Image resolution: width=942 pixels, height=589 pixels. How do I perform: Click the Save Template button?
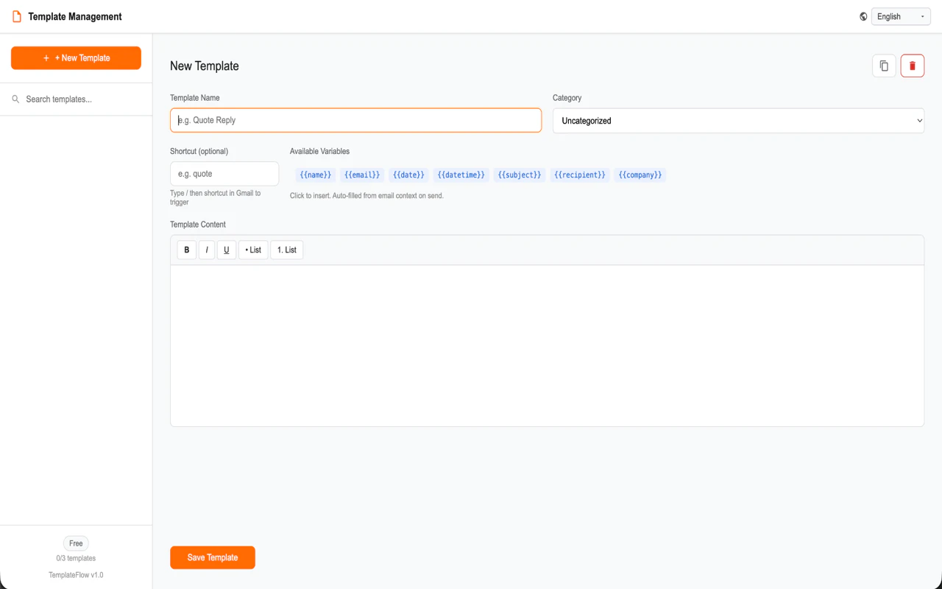click(213, 557)
